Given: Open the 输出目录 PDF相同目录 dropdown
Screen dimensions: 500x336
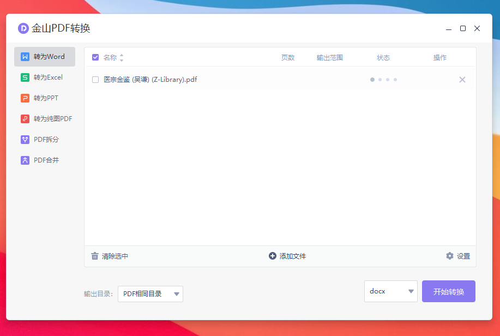Looking at the screenshot, I should coord(150,294).
